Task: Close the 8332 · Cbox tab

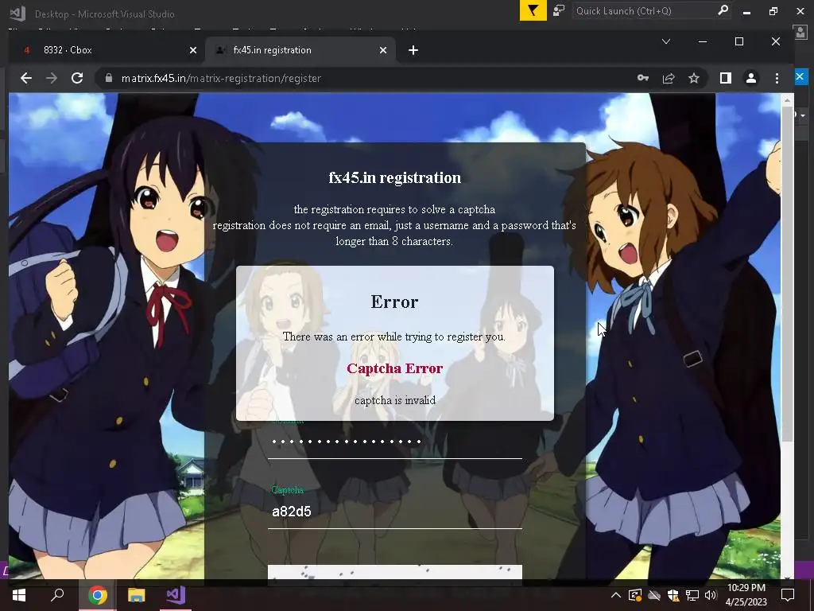Action: [x=193, y=50]
